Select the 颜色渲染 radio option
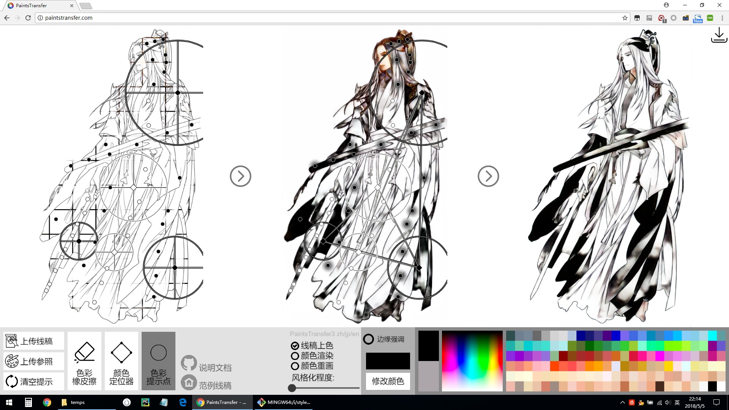The width and height of the screenshot is (729, 410). (295, 356)
